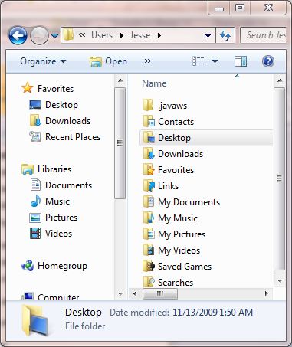292x347 pixels.
Task: Click the Name column header
Action: click(x=154, y=83)
